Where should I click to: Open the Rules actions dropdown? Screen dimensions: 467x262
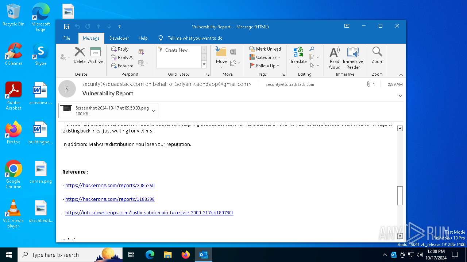tap(235, 63)
